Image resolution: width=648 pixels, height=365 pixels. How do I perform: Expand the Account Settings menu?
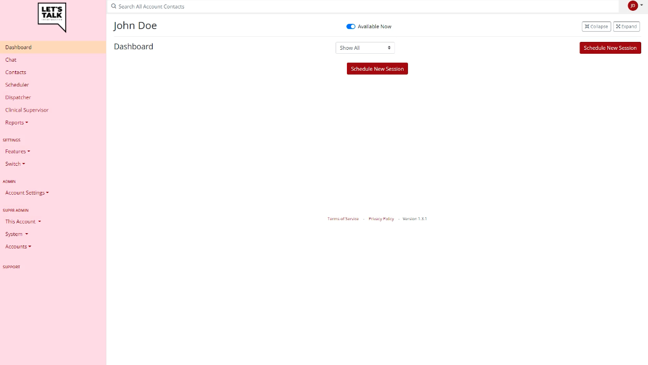coord(27,192)
